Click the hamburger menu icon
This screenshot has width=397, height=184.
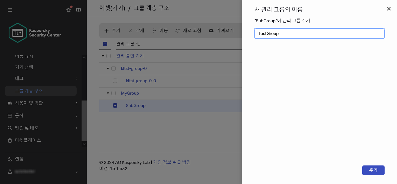pyautogui.click(x=10, y=10)
